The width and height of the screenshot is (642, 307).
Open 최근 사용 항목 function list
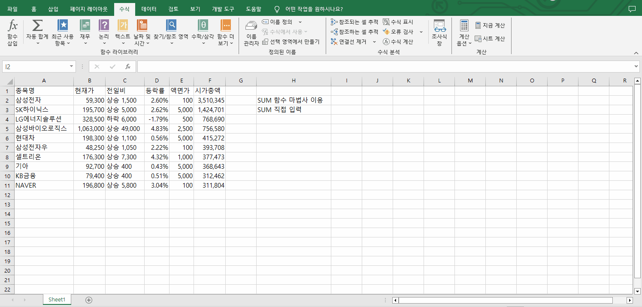pos(63,33)
